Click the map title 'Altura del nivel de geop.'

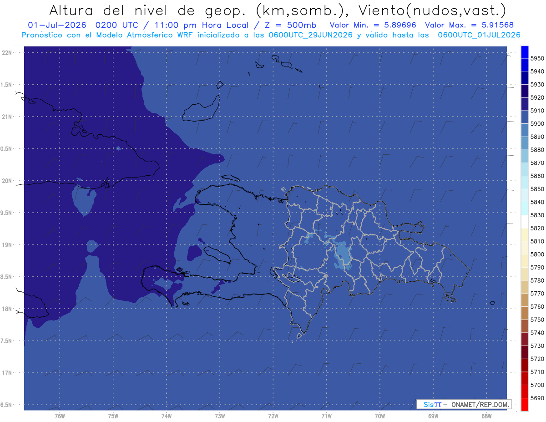click(148, 10)
